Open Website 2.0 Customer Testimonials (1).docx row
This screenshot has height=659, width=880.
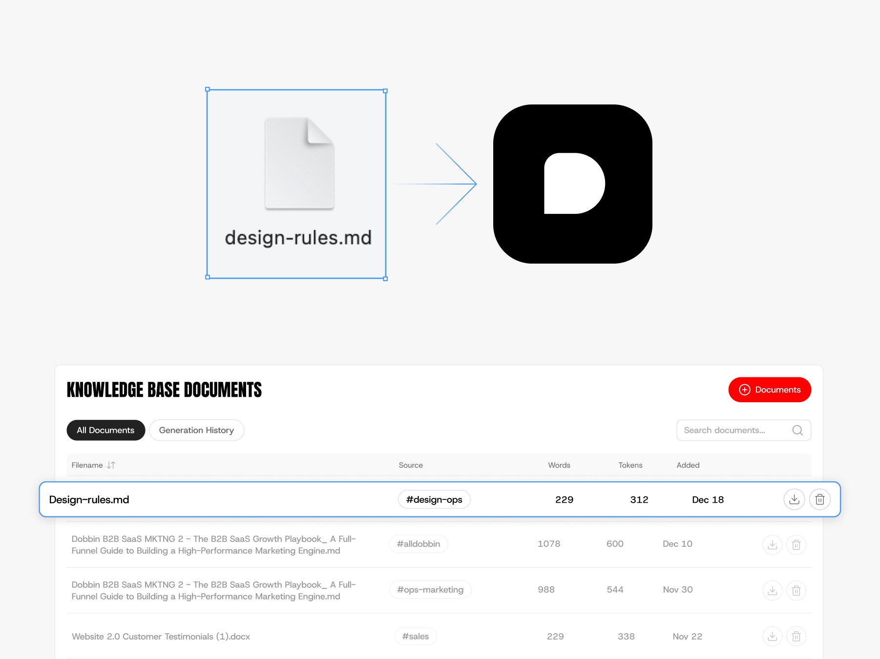tap(439, 636)
